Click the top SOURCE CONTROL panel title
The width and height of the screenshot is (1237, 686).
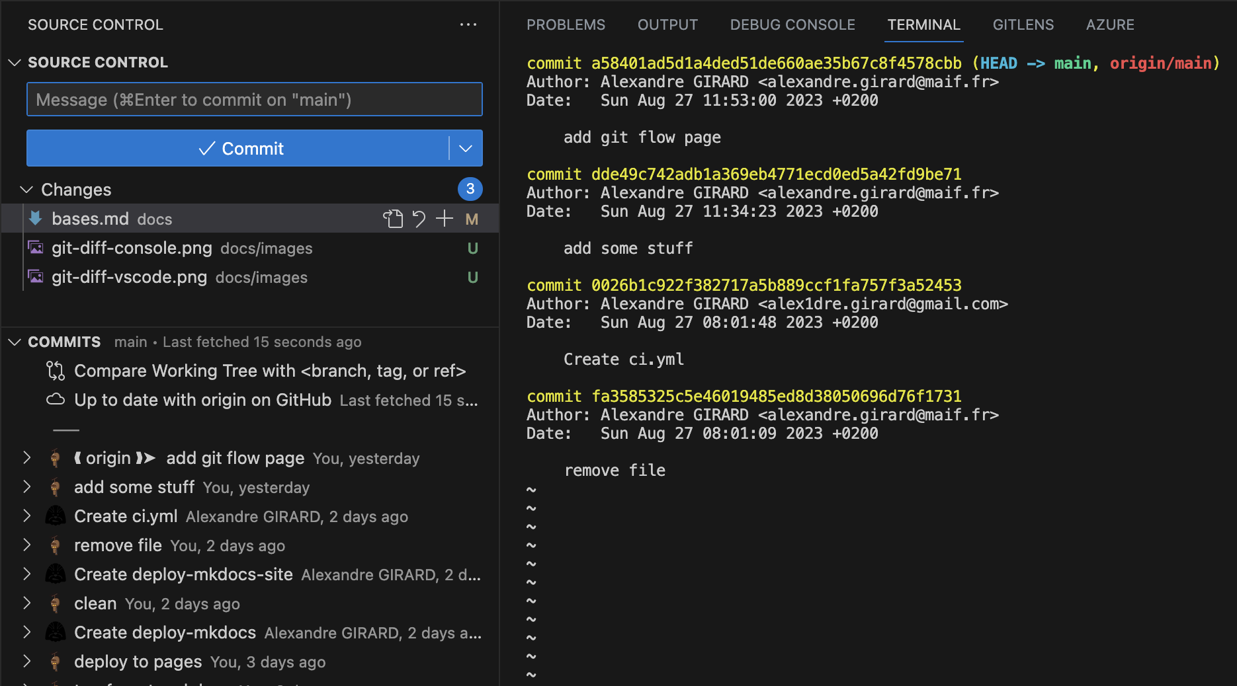95,24
